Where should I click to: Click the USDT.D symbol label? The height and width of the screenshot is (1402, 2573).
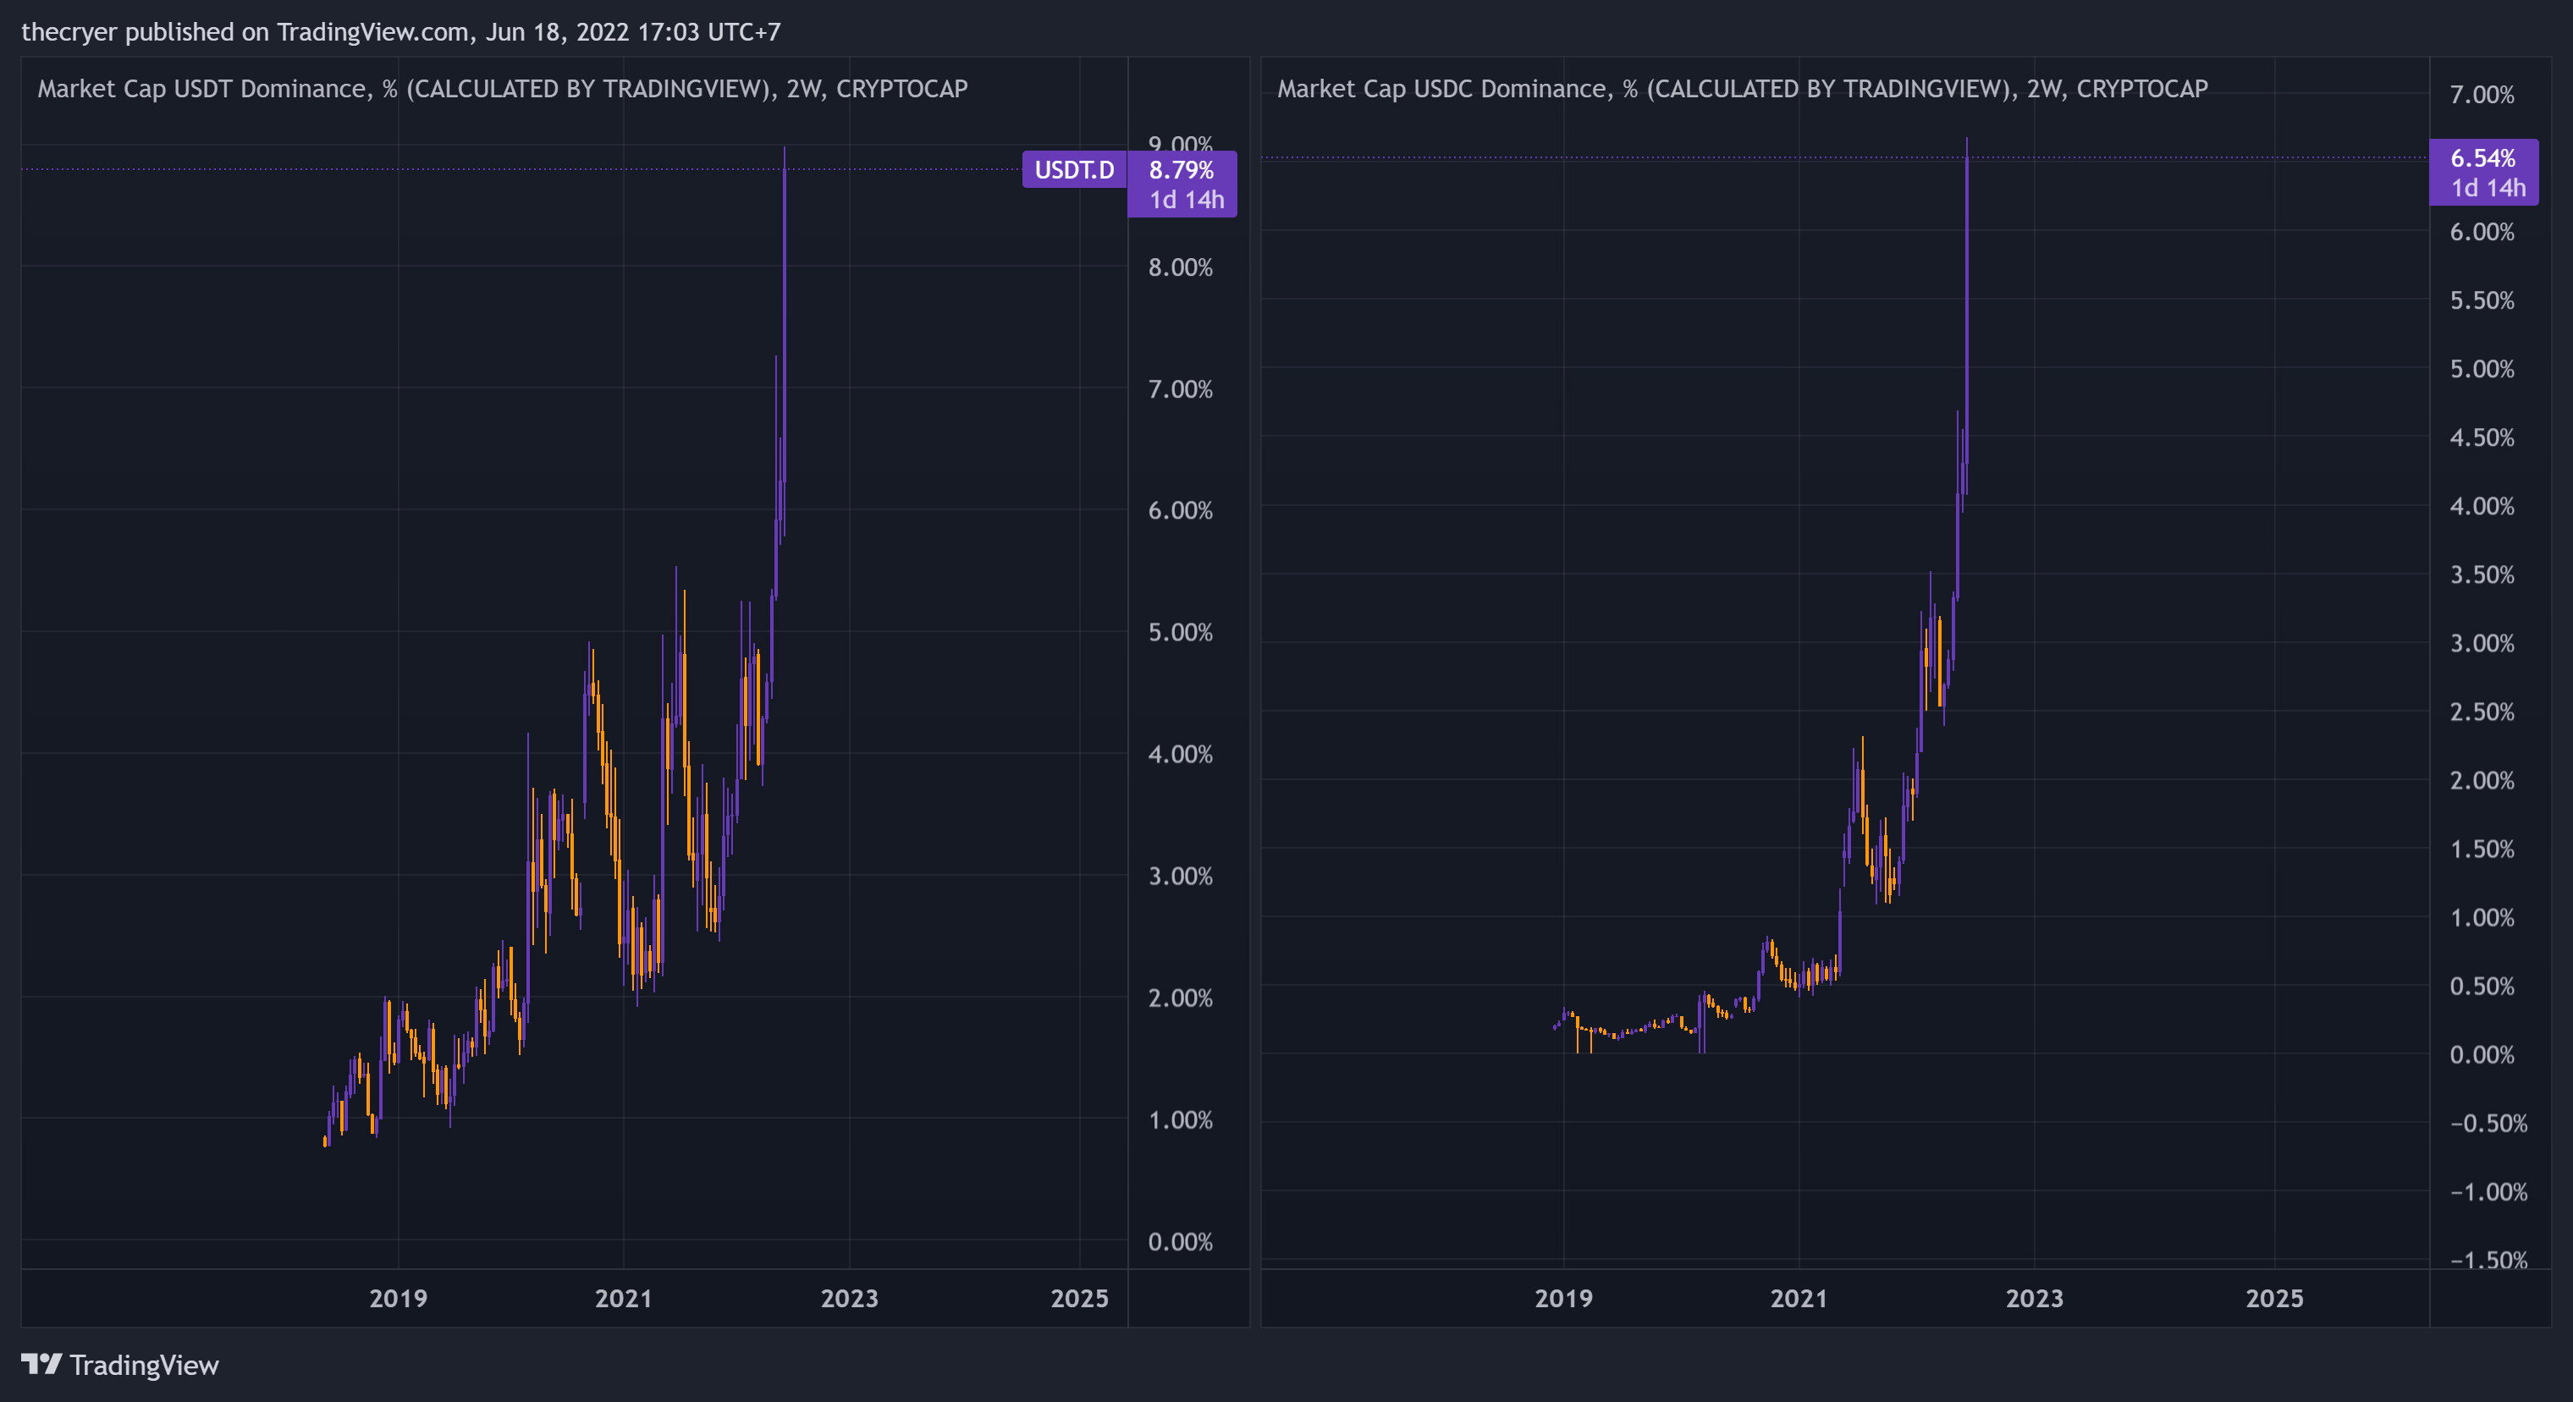[1074, 170]
